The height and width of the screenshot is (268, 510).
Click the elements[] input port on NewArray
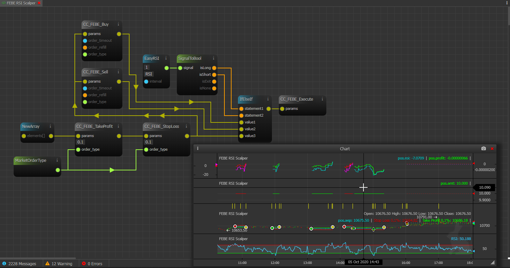click(24, 136)
